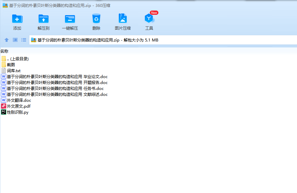297x193 pixels.
Task: Select the 截图 folder
Action: pyautogui.click(x=8, y=65)
